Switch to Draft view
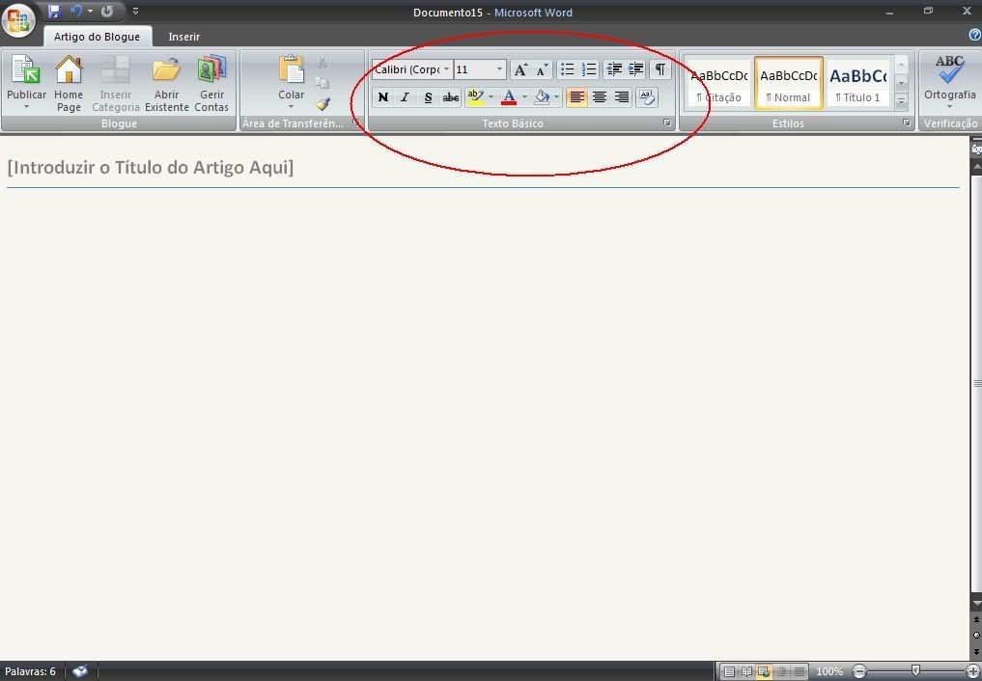Screen dimensions: 982x681 [x=800, y=672]
